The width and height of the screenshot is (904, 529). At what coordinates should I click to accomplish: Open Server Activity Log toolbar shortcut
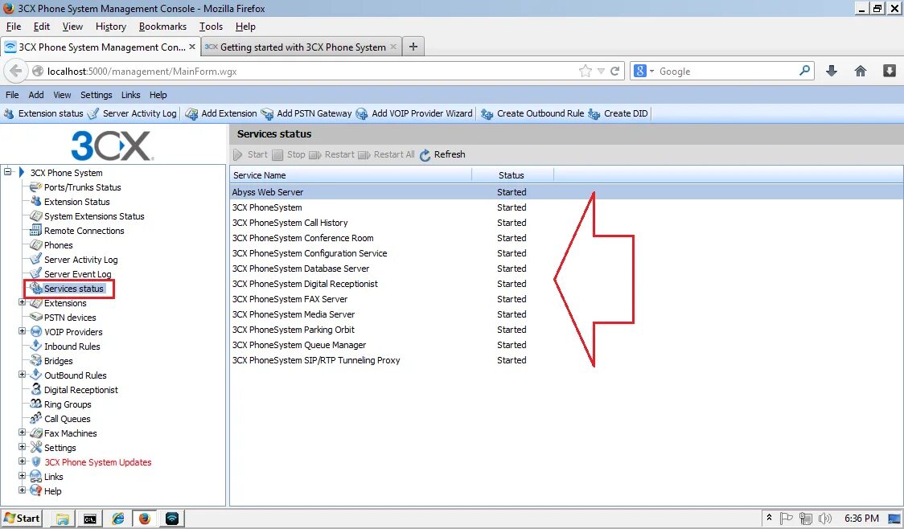pos(132,113)
